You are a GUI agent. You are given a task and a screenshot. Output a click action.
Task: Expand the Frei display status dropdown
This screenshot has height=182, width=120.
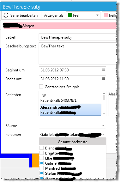coord(97,15)
